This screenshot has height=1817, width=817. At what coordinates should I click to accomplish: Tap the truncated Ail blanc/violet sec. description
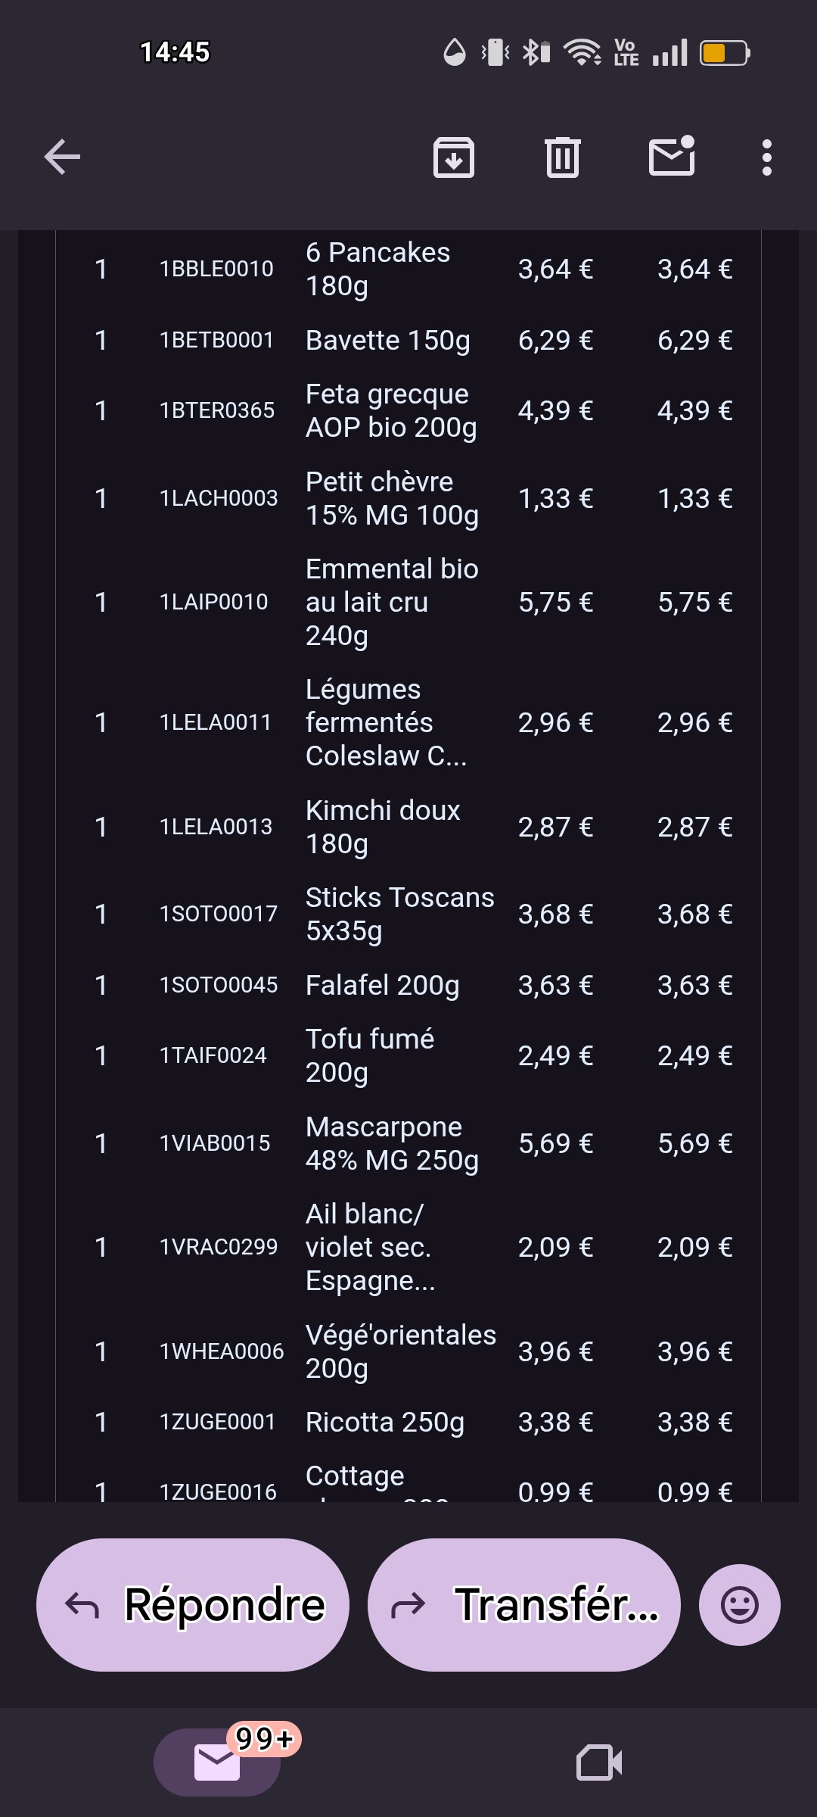[370, 1247]
